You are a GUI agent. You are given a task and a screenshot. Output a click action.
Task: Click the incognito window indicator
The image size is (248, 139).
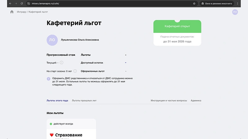217,4
